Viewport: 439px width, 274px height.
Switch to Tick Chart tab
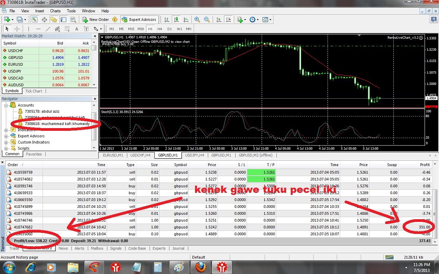[x=34, y=91]
